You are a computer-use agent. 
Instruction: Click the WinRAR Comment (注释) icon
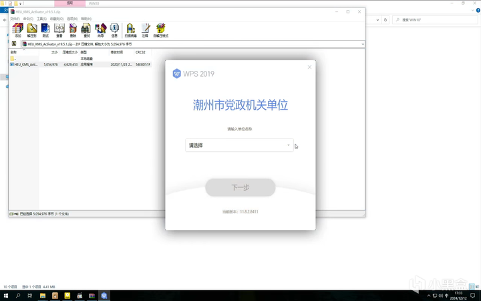click(x=146, y=30)
